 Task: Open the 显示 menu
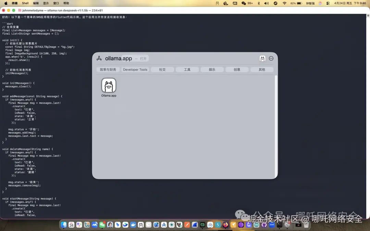coord(46,3)
